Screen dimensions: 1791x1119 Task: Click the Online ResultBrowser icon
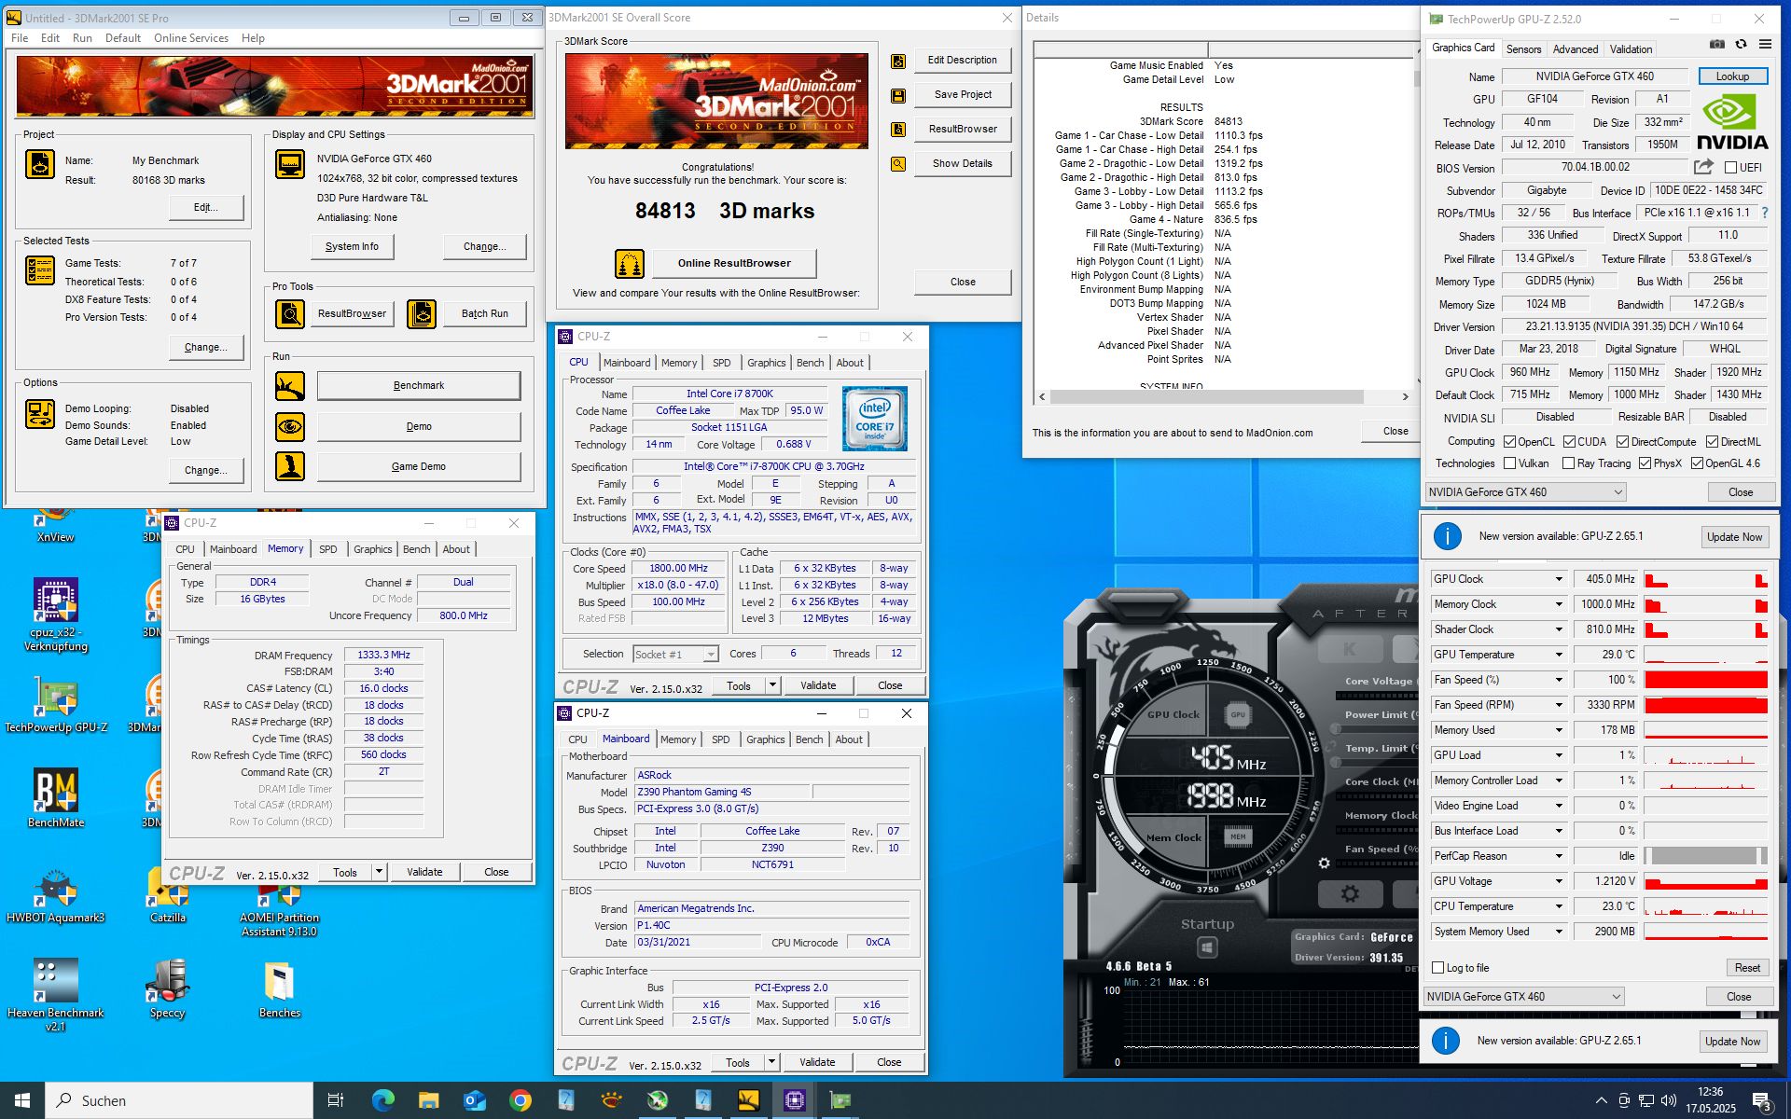pos(630,264)
